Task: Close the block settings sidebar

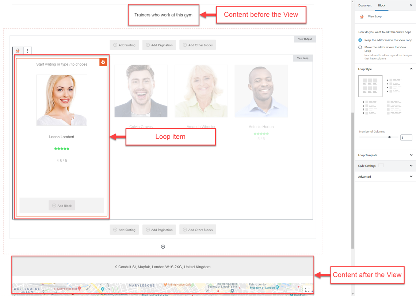Action: coord(411,5)
